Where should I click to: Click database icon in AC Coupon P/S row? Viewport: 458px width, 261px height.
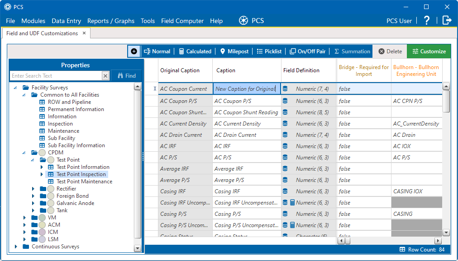[285, 101]
